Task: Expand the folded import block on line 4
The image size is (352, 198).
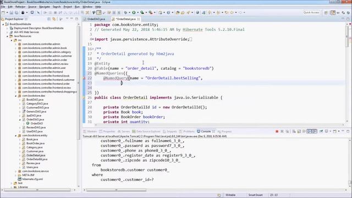Action: pos(93,39)
